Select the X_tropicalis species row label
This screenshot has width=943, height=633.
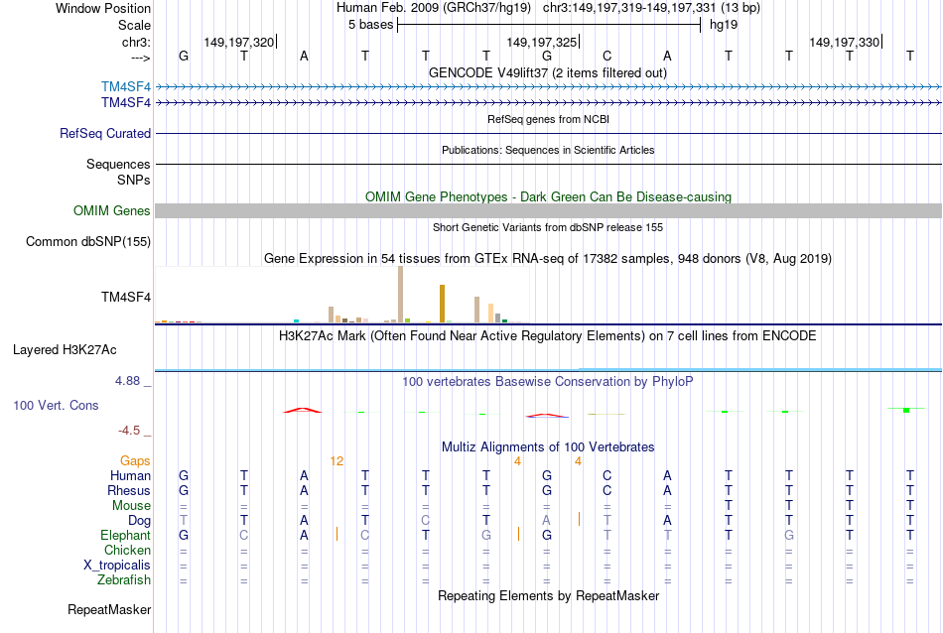click(117, 566)
